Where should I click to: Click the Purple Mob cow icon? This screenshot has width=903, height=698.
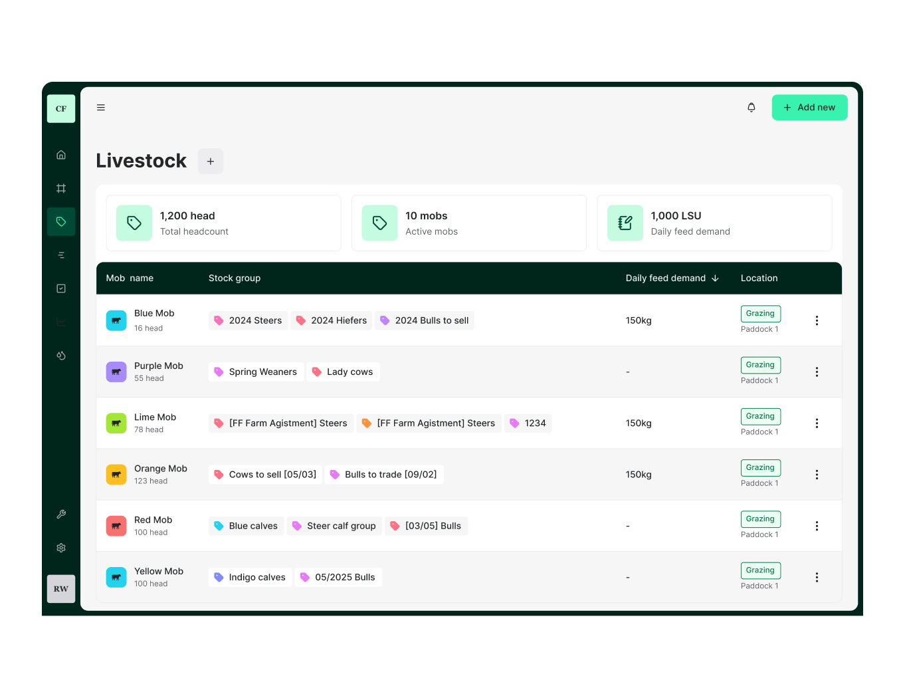[116, 372]
